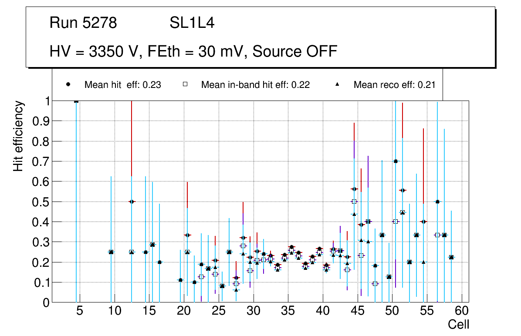The image size is (521, 336).
Task: Click the tall red error bar above cell 12
Action: [132, 139]
